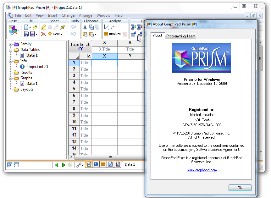271x198 pixels.
Task: Collapse the Info folder
Action: point(11,61)
